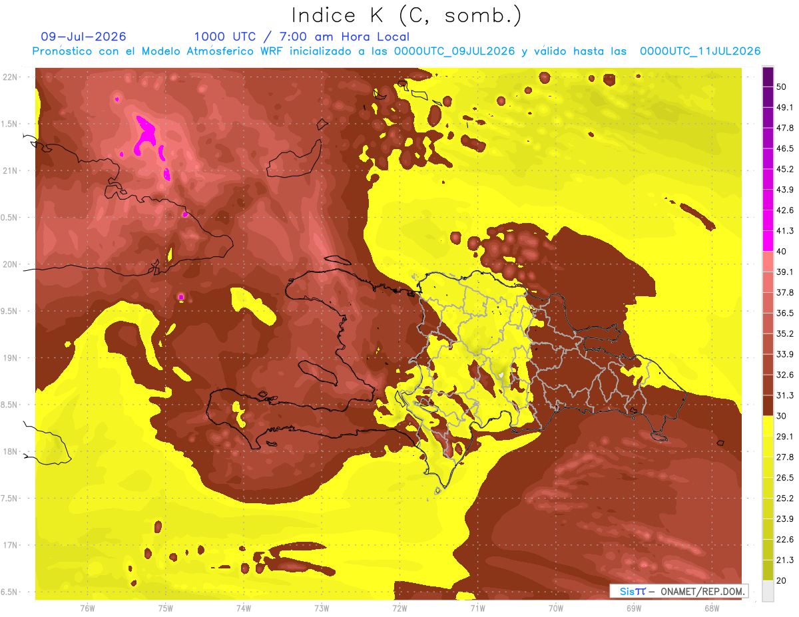
Task: Click the '76W' longitude label
Action: [x=87, y=608]
